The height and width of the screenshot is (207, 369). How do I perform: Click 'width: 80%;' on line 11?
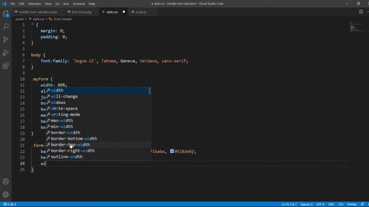[x=54, y=85]
